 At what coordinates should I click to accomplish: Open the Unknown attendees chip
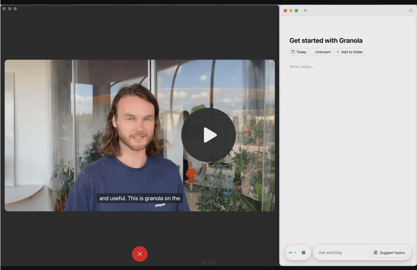(x=321, y=52)
